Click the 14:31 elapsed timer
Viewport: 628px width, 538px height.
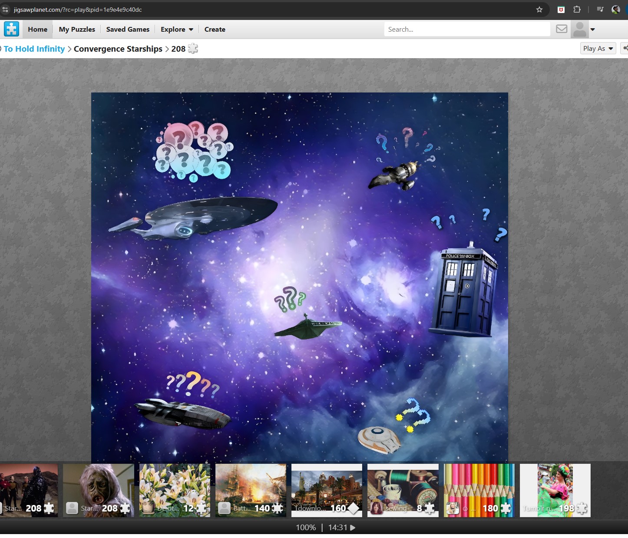pos(338,528)
